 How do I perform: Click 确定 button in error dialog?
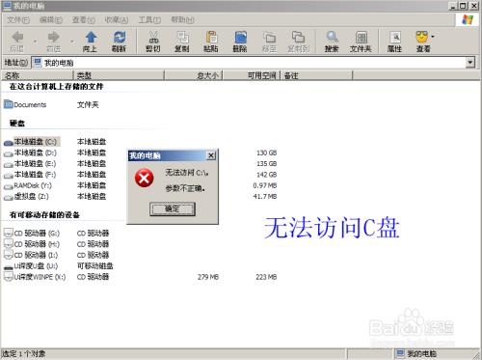173,209
